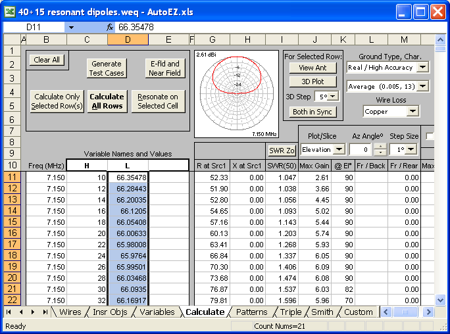Switch to the Patterns sheet tab
Screen dimensions: 450x334
[251, 312]
